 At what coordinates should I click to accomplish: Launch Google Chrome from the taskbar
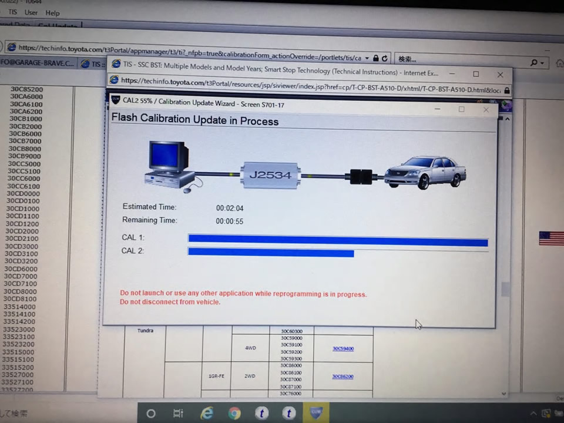(x=234, y=414)
